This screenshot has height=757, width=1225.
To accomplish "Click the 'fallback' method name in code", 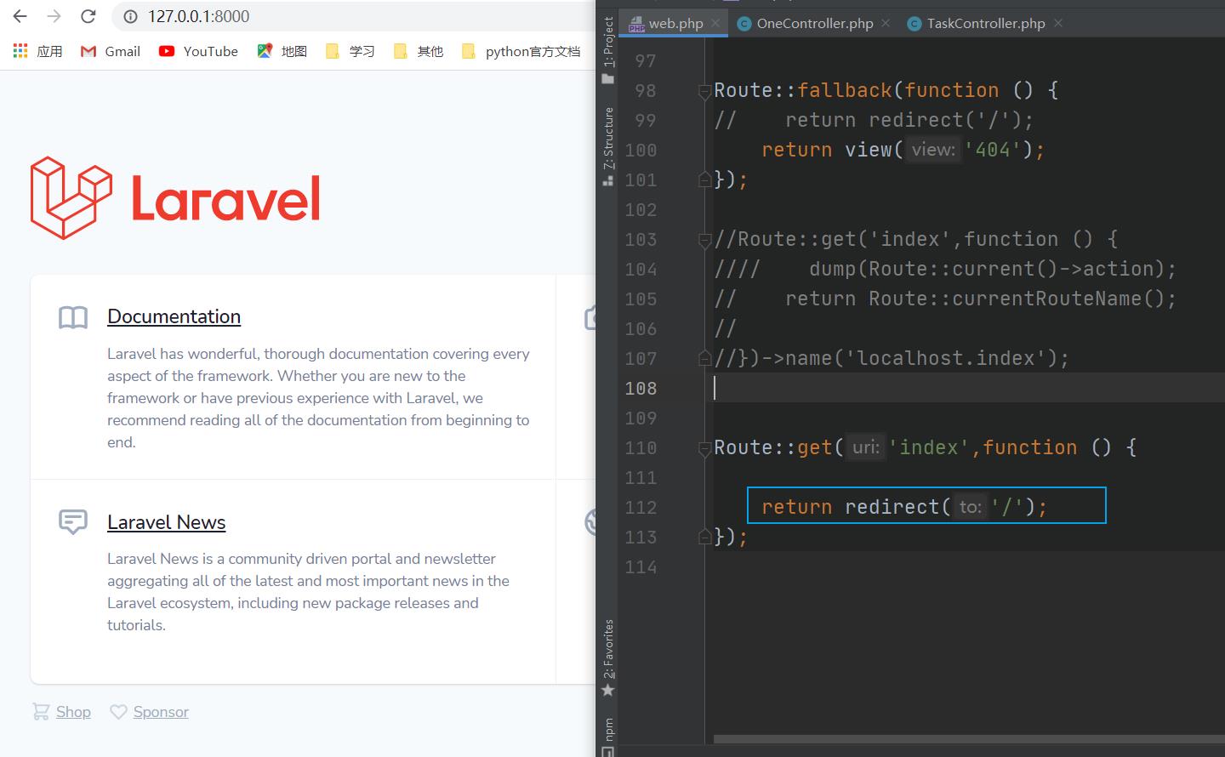I will (845, 90).
